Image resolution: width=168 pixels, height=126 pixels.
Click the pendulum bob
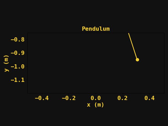tap(137, 60)
